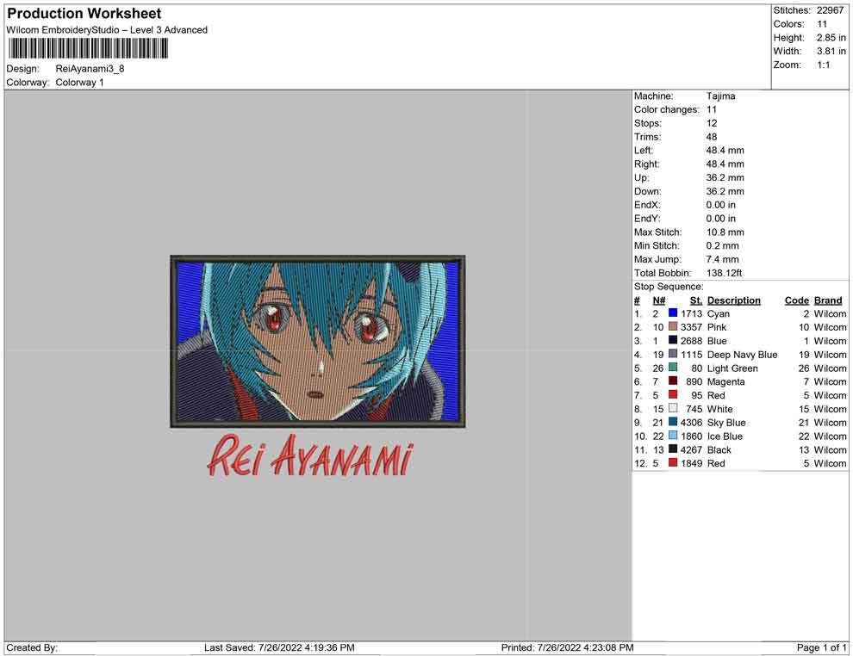Click the Description column header
The width and height of the screenshot is (853, 656).
point(733,300)
